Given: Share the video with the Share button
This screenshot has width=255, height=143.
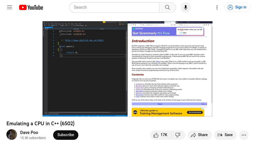Looking at the screenshot, I should (199, 135).
